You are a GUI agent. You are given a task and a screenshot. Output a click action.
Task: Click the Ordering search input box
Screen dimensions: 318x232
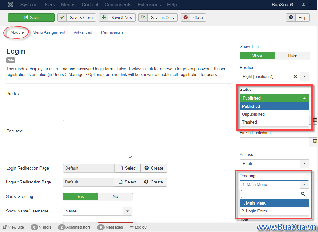pyautogui.click(x=274, y=194)
